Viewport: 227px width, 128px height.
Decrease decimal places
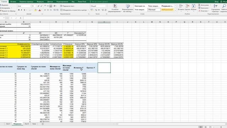(x=106, y=10)
